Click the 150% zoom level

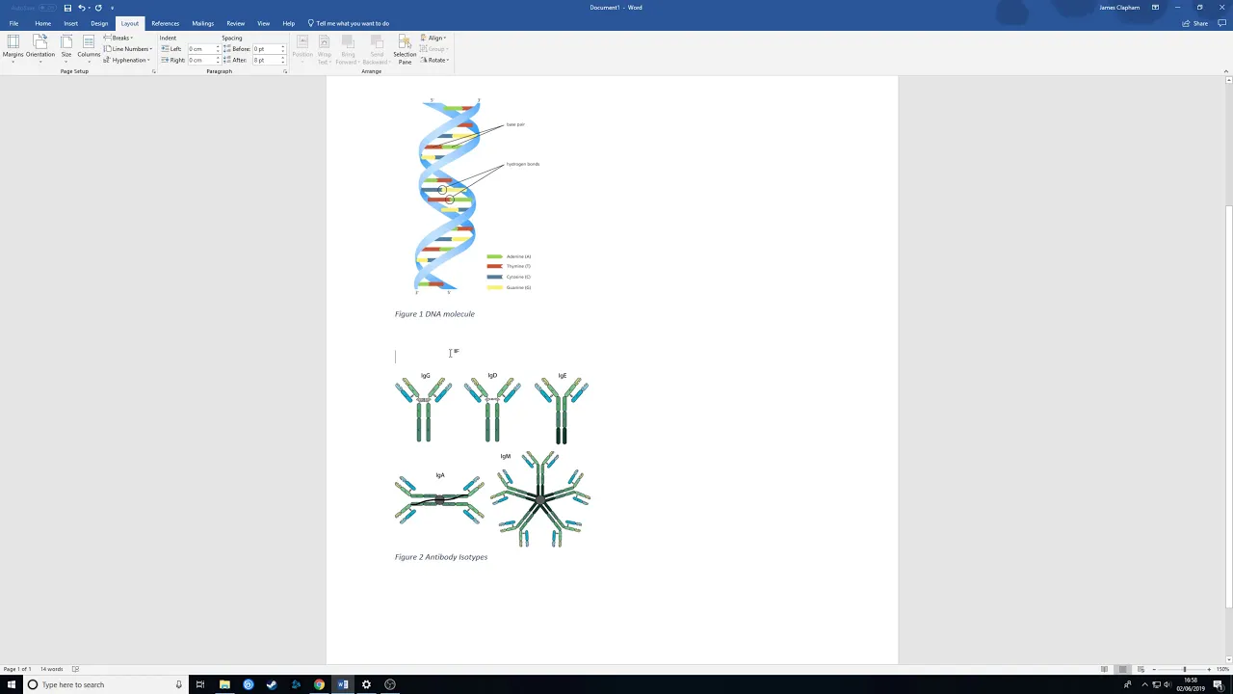pyautogui.click(x=1224, y=669)
